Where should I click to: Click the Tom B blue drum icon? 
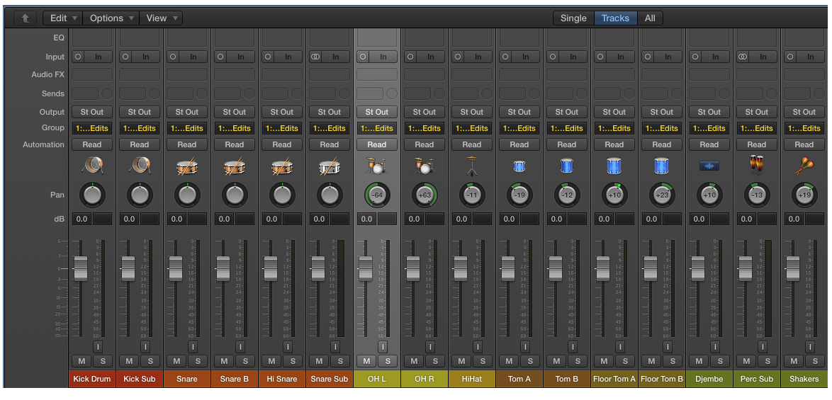tap(567, 166)
